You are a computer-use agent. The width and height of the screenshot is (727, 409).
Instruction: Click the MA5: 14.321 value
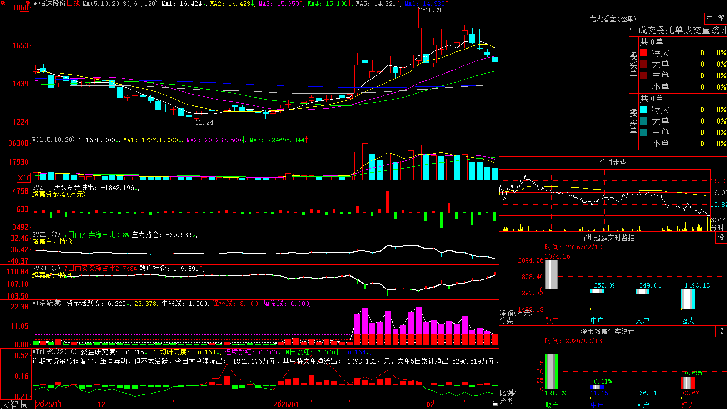378,4
